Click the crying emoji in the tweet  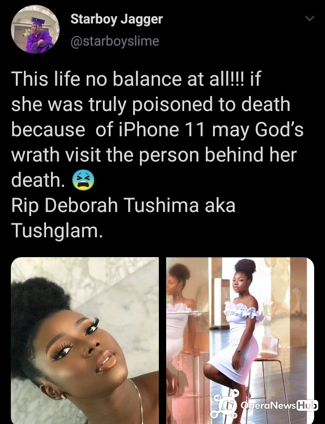[x=83, y=180]
